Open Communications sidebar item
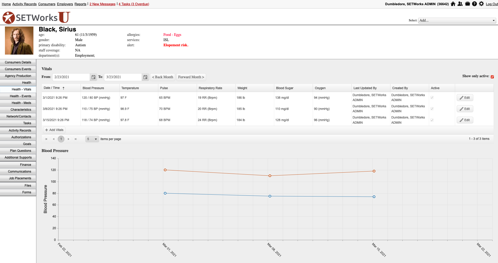 click(18, 172)
